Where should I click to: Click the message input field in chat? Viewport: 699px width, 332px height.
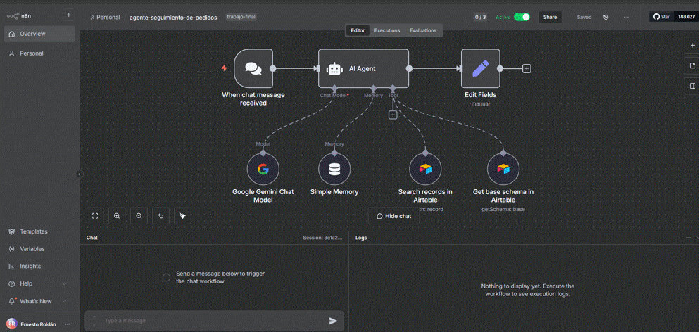pos(211,321)
